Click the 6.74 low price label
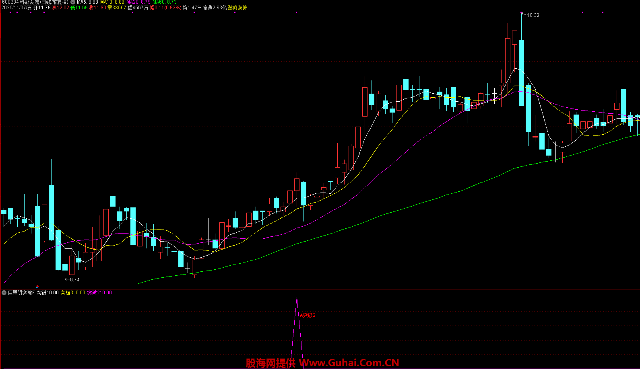 pos(74,279)
